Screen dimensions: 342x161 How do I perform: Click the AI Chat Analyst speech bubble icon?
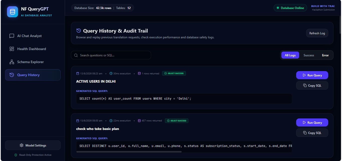[12, 36]
